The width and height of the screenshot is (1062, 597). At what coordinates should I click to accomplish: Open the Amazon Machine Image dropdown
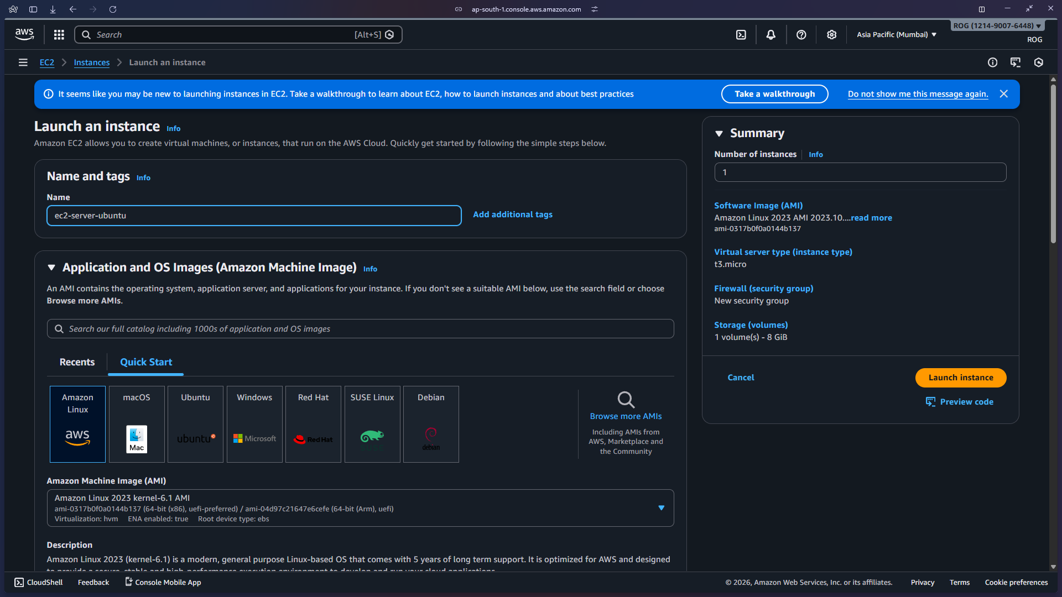coord(662,507)
